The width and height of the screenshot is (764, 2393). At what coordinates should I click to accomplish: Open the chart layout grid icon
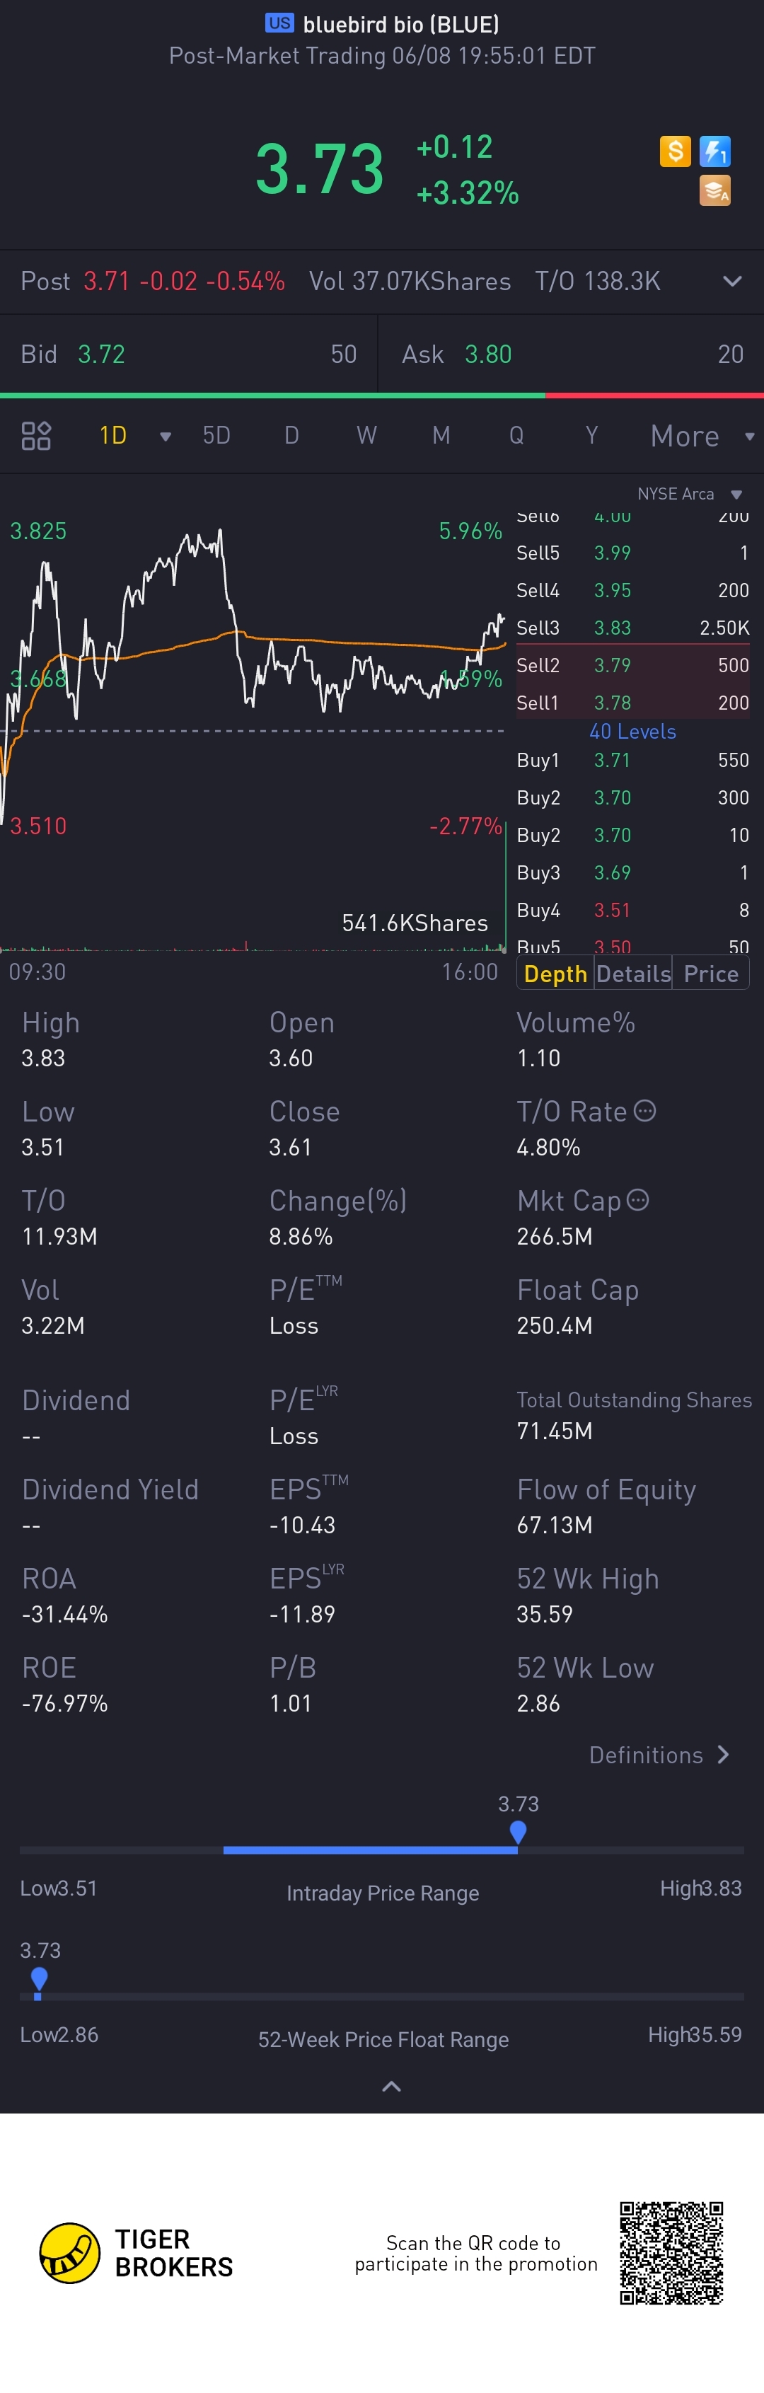coord(36,436)
